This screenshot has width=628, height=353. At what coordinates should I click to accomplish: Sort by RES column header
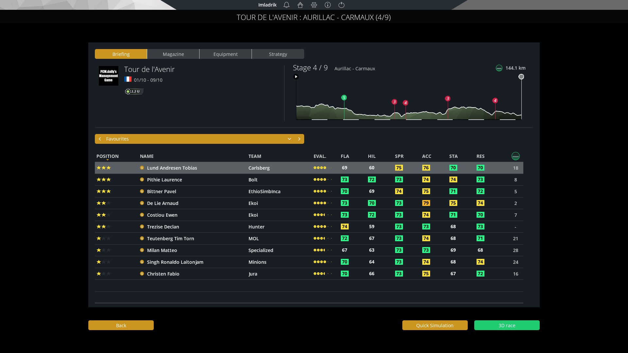coord(480,156)
